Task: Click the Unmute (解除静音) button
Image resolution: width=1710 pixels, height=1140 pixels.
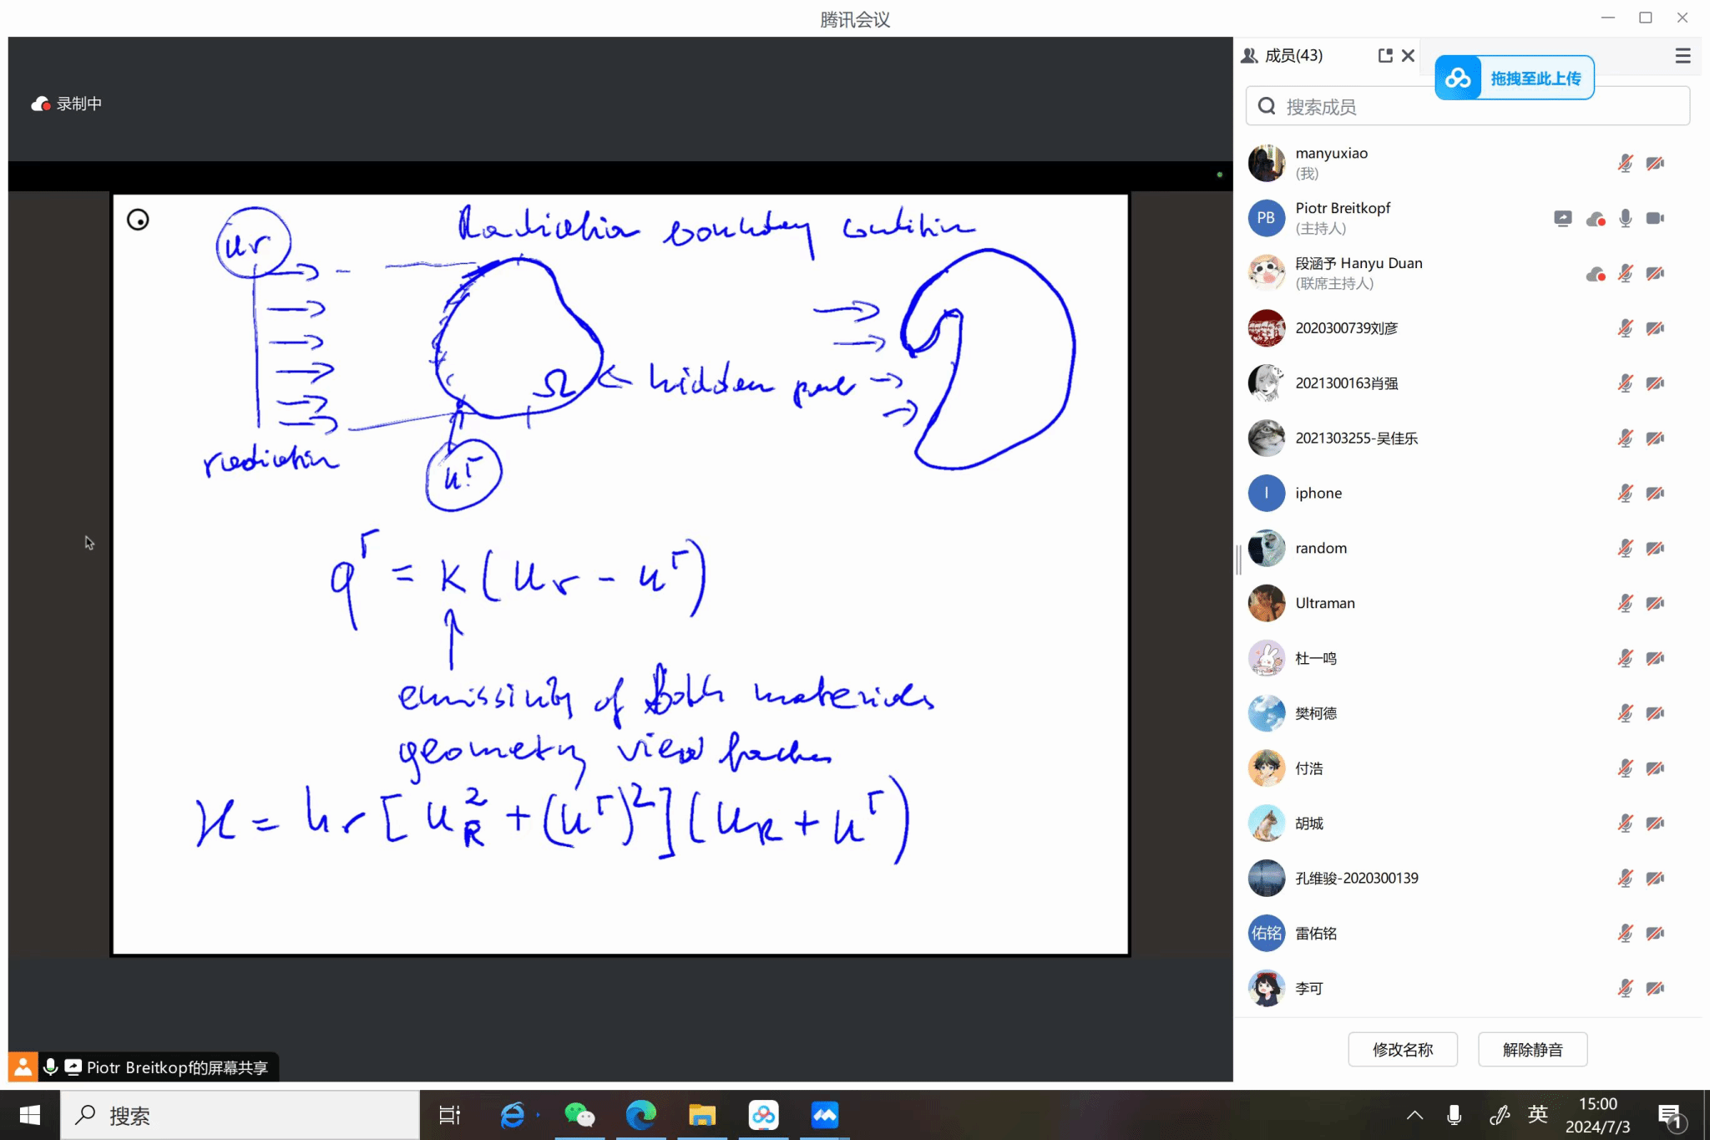Action: (1532, 1049)
